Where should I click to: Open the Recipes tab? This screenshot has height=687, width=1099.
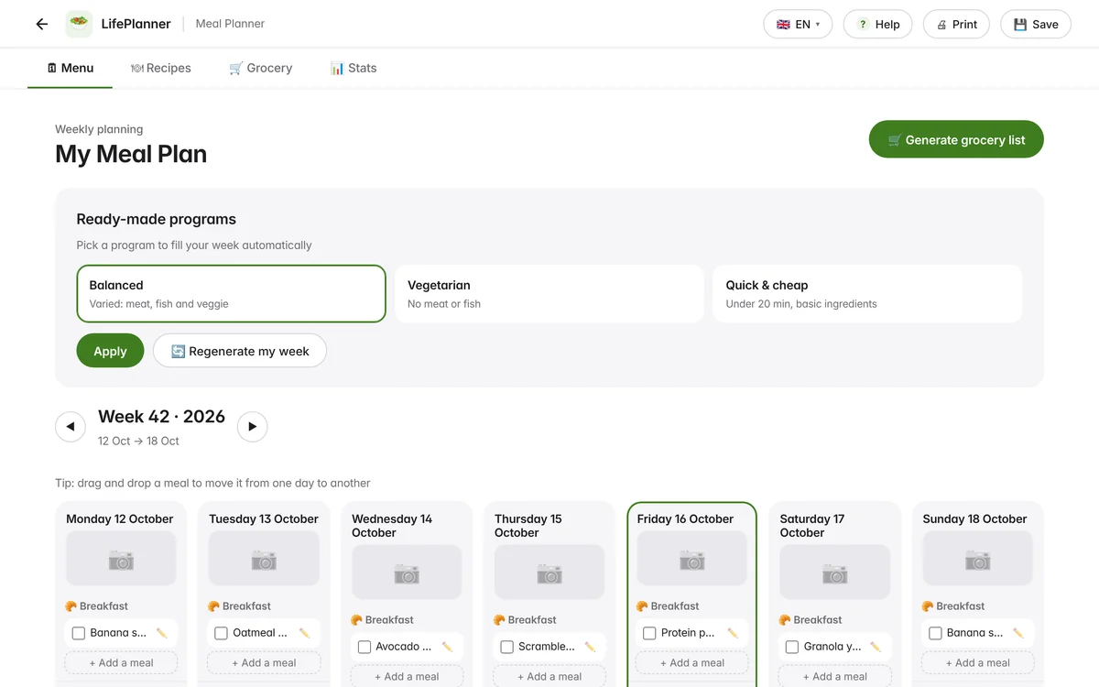[161, 68]
